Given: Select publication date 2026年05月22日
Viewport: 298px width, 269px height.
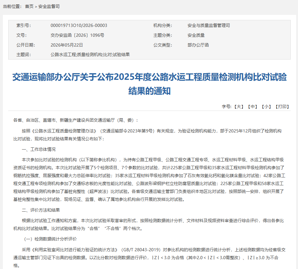Looking at the screenshot, I should [x=67, y=45].
